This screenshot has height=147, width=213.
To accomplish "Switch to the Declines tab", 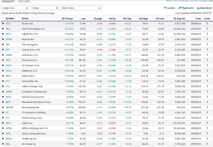I will click(24, 2).
